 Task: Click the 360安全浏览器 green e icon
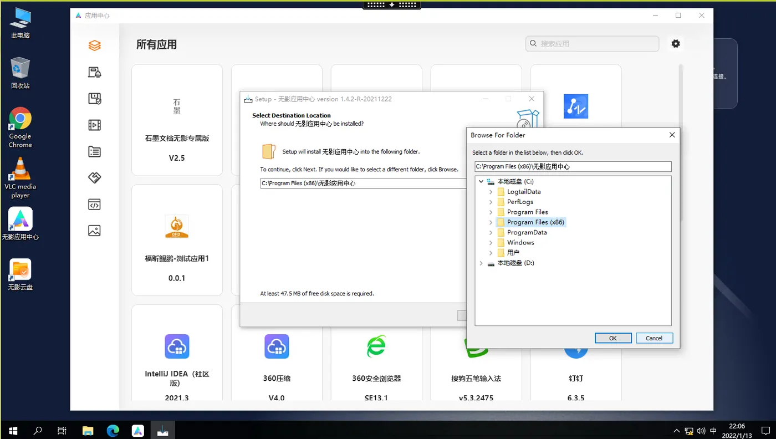click(x=376, y=346)
